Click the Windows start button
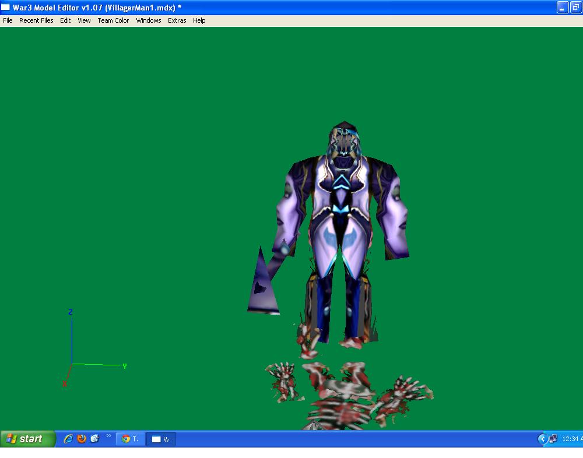The height and width of the screenshot is (458, 583). click(x=27, y=439)
